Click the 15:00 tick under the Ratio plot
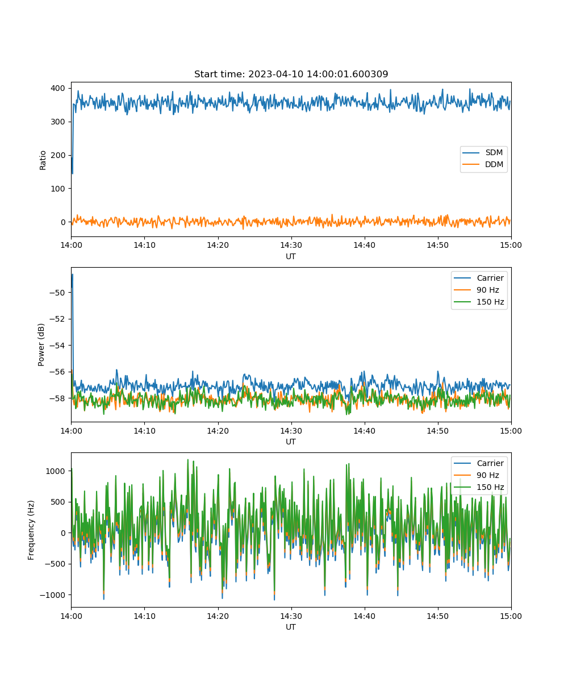 pyautogui.click(x=511, y=246)
